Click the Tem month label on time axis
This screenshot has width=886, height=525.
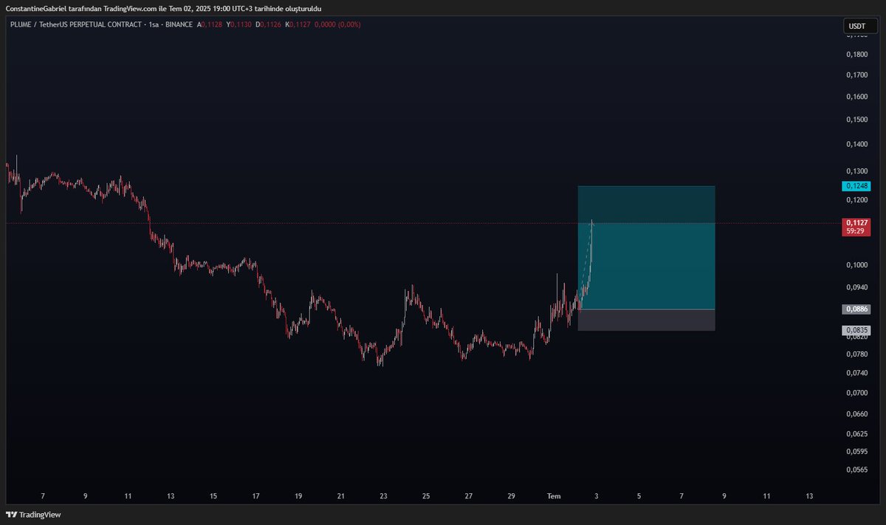[x=554, y=496]
